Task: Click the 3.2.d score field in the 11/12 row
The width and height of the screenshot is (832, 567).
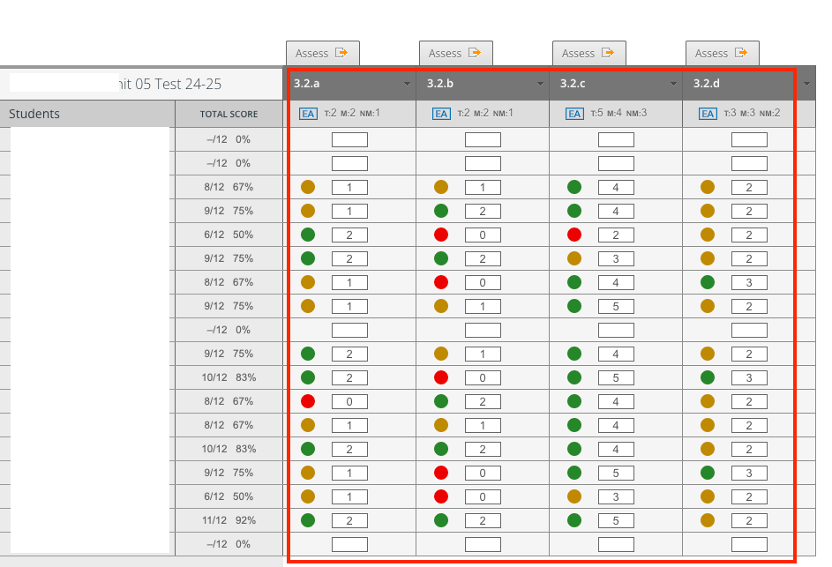Action: pos(749,520)
